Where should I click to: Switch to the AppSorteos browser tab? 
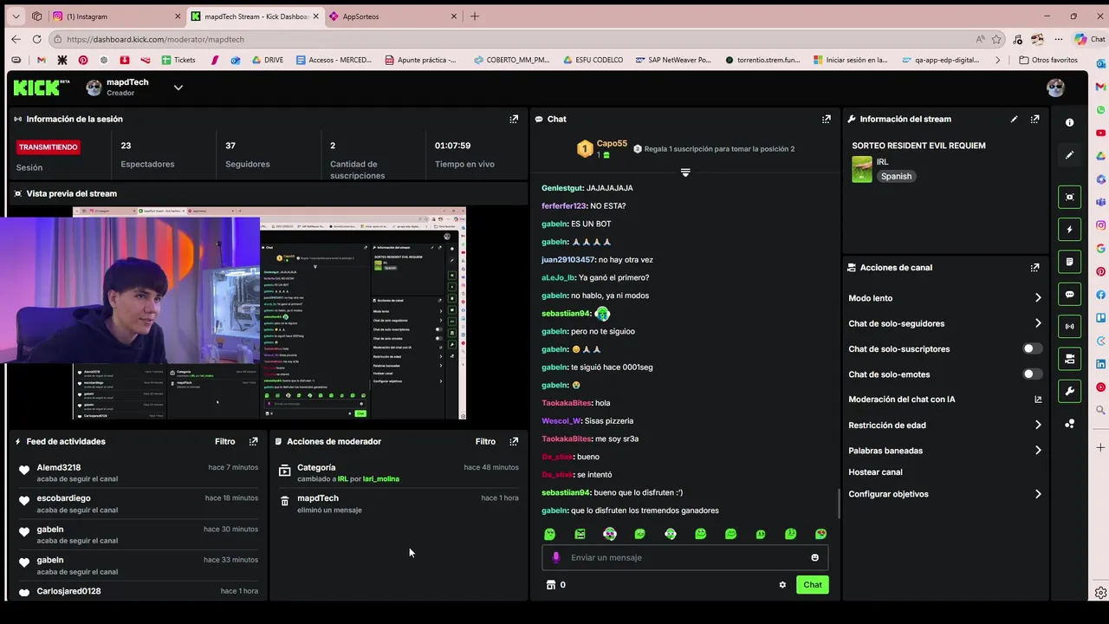[x=393, y=16]
